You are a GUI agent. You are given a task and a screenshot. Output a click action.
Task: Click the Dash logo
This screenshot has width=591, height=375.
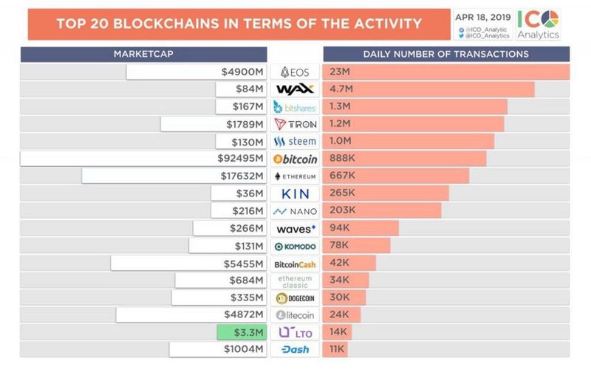pos(295,350)
